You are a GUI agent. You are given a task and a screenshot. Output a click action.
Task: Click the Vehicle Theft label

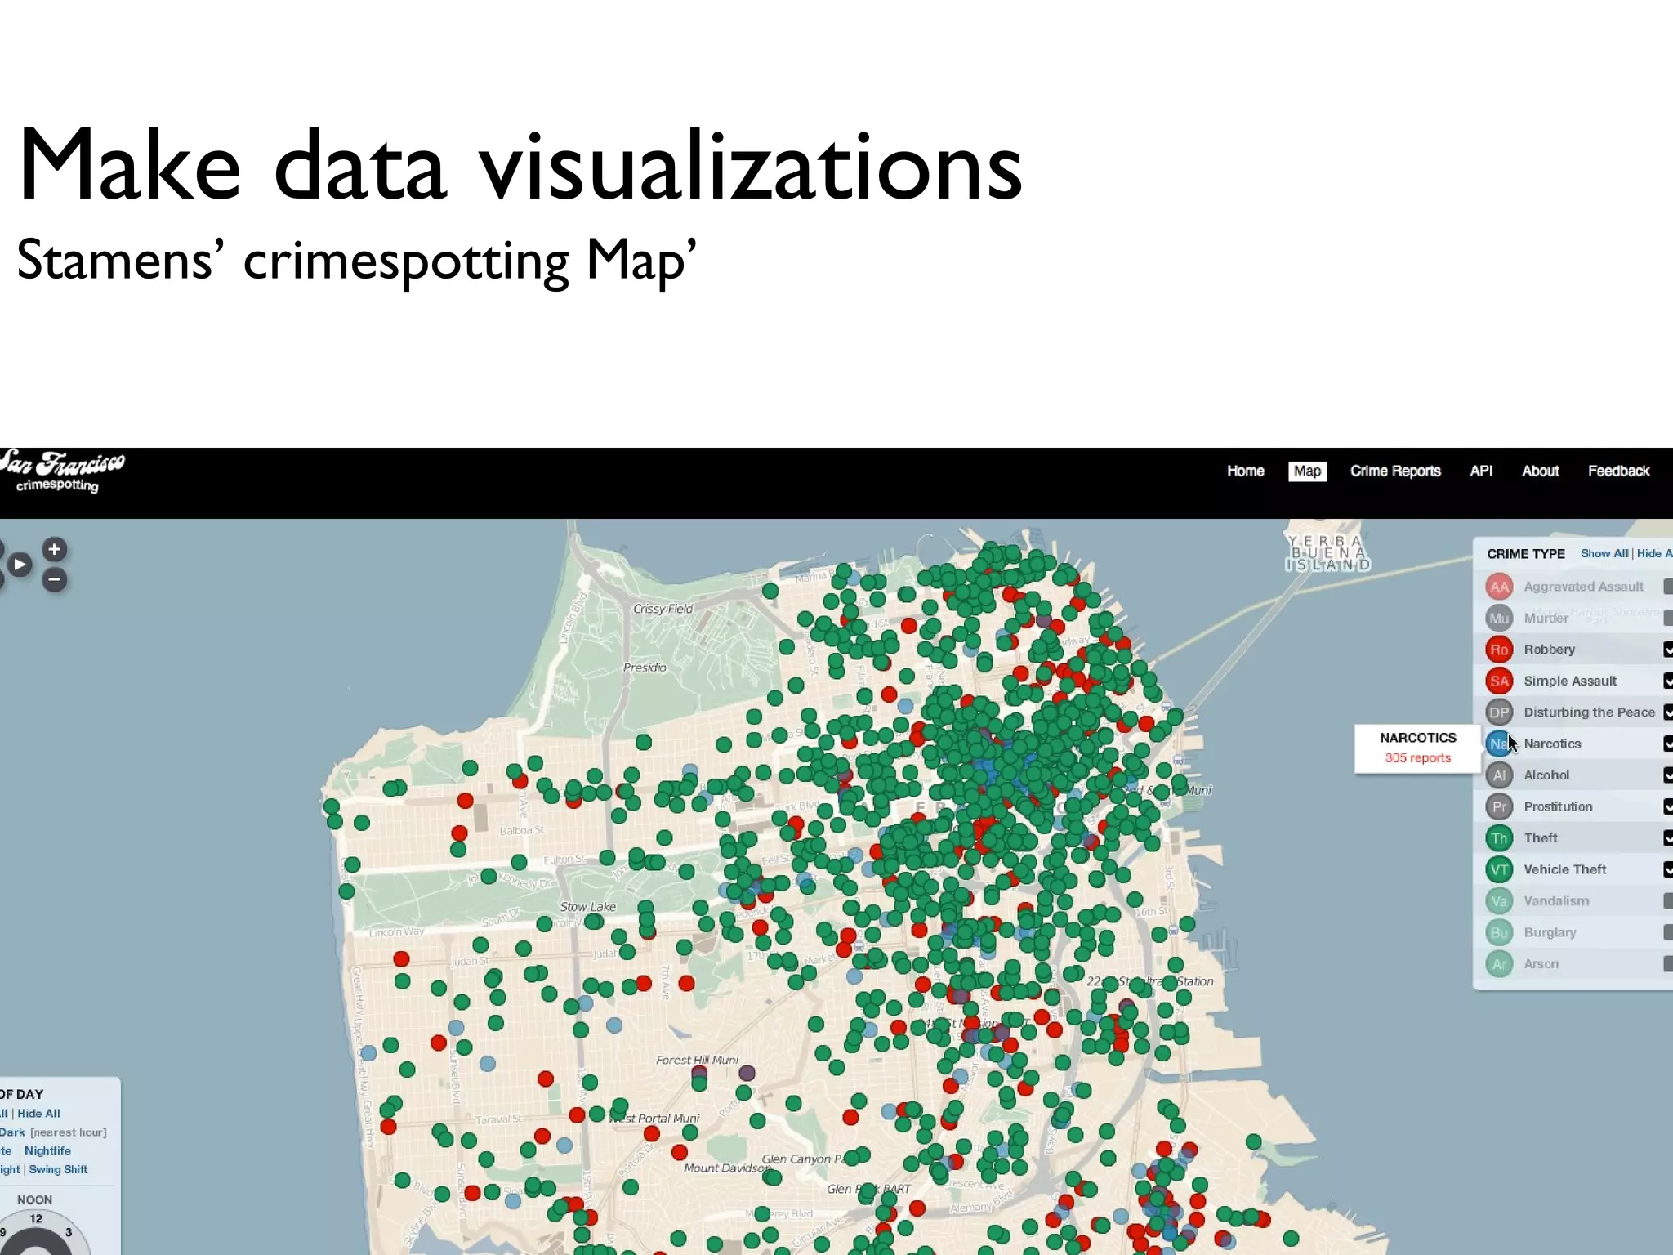tap(1564, 869)
